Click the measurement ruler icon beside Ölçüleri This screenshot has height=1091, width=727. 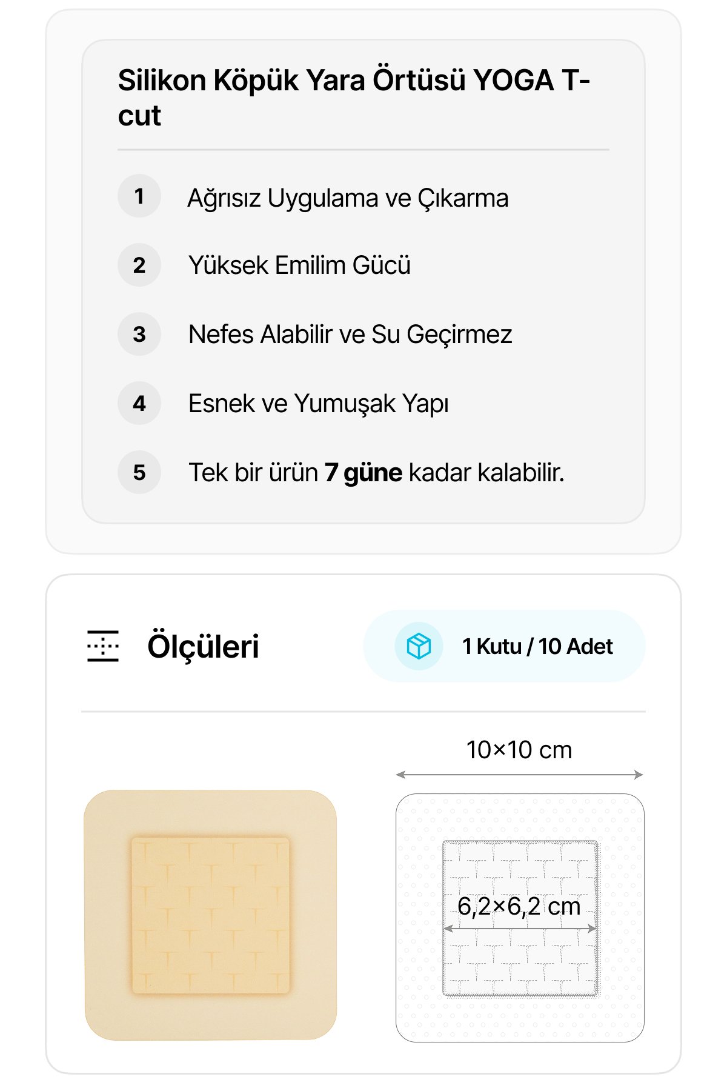(103, 646)
